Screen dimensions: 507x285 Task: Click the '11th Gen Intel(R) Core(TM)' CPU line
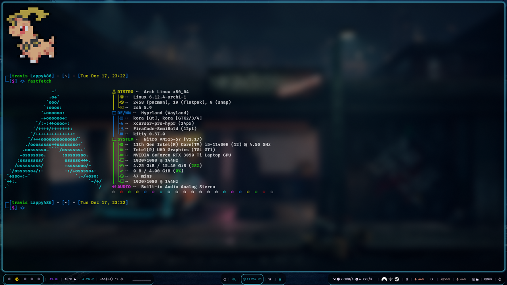pyautogui.click(x=202, y=144)
